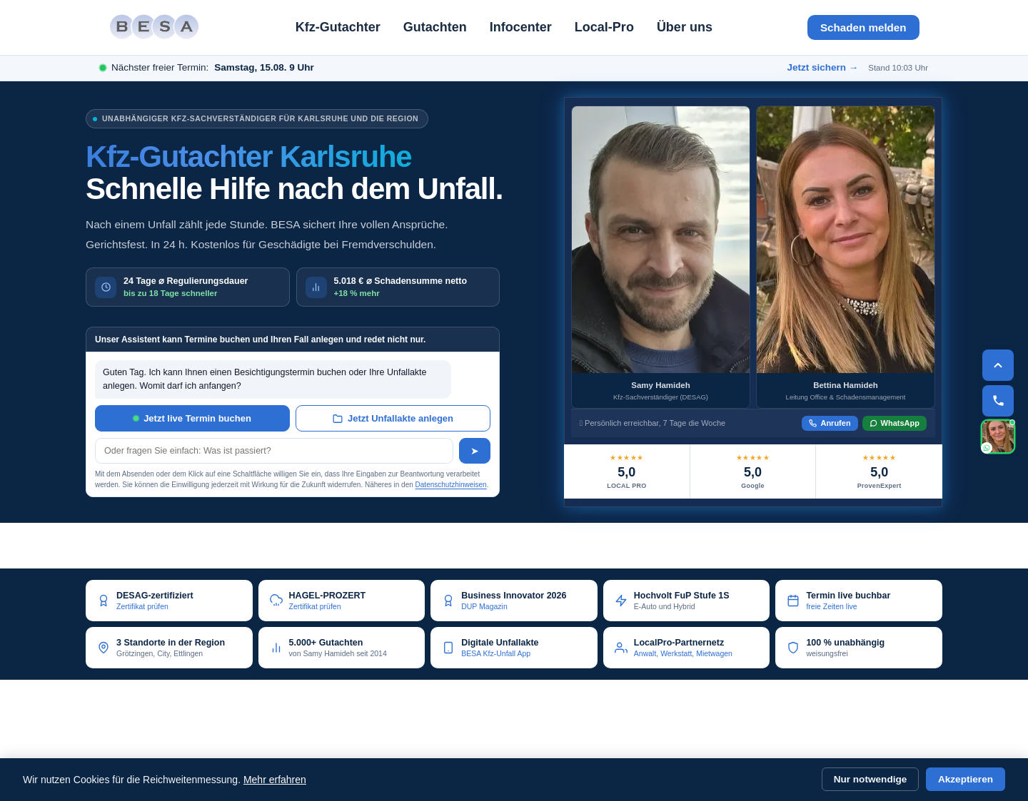Click the scroll-to-top chevron button

pyautogui.click(x=998, y=365)
